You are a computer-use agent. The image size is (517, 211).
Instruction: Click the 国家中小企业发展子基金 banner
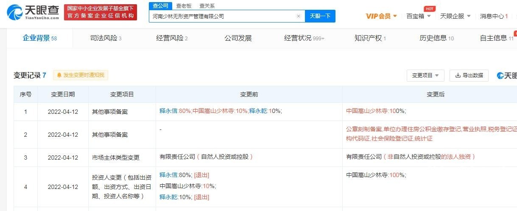pos(100,12)
